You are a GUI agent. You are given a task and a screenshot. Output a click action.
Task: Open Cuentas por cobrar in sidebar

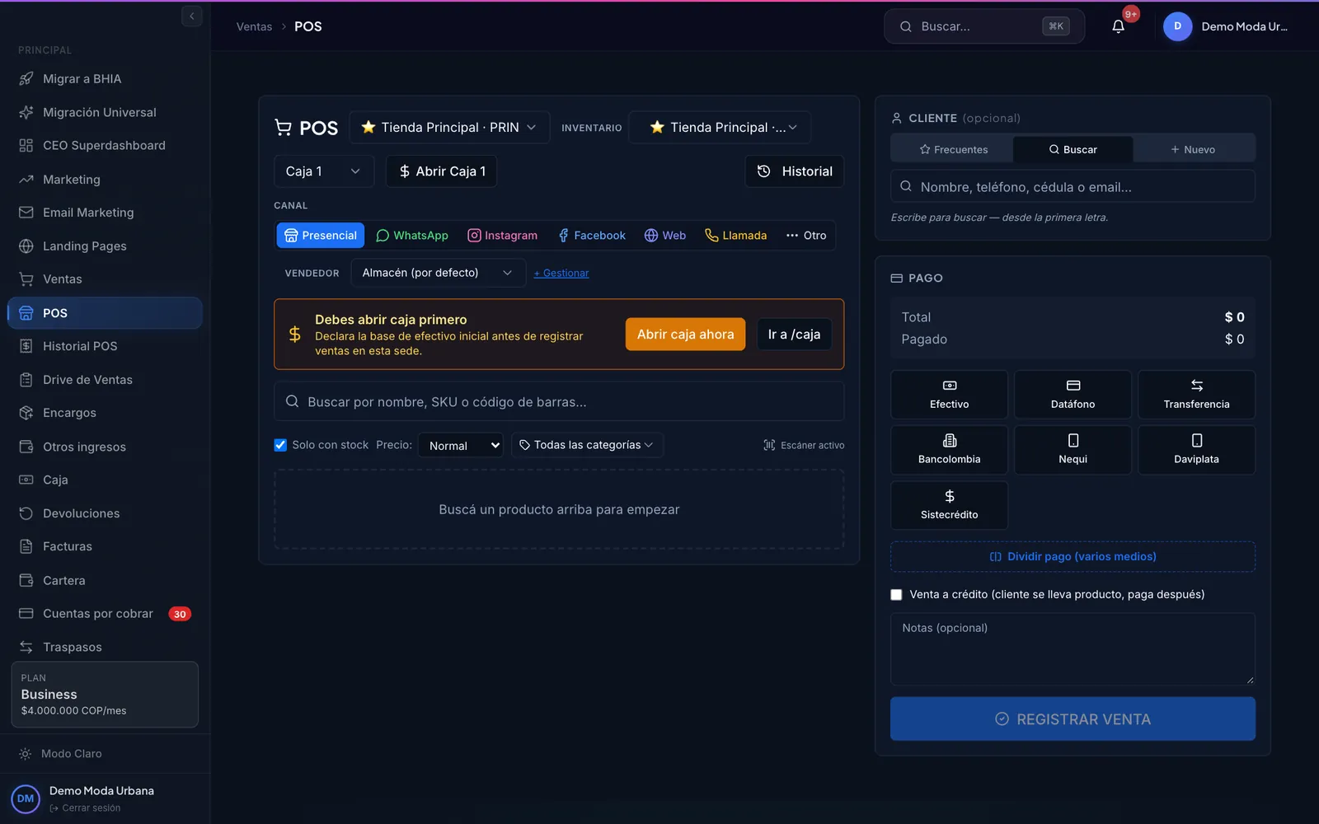(105, 614)
